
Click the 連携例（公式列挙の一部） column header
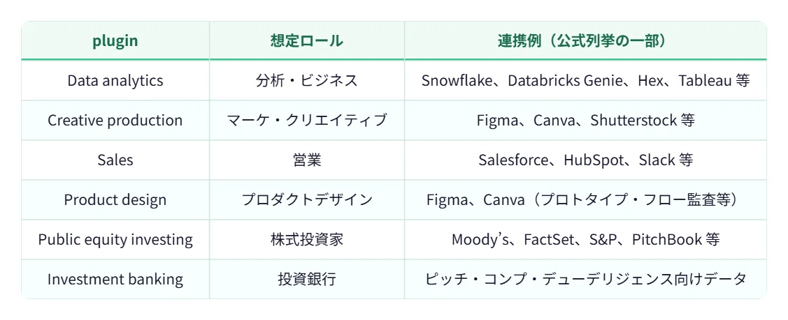pos(585,40)
